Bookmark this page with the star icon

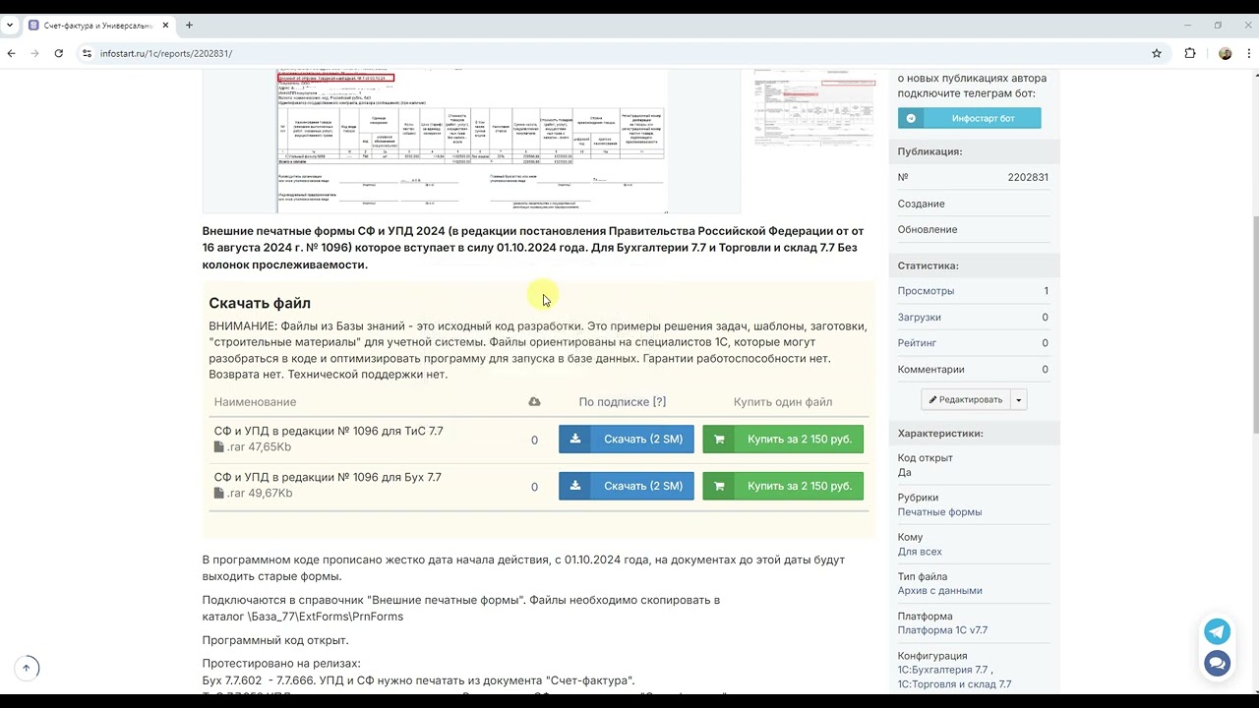[1157, 53]
